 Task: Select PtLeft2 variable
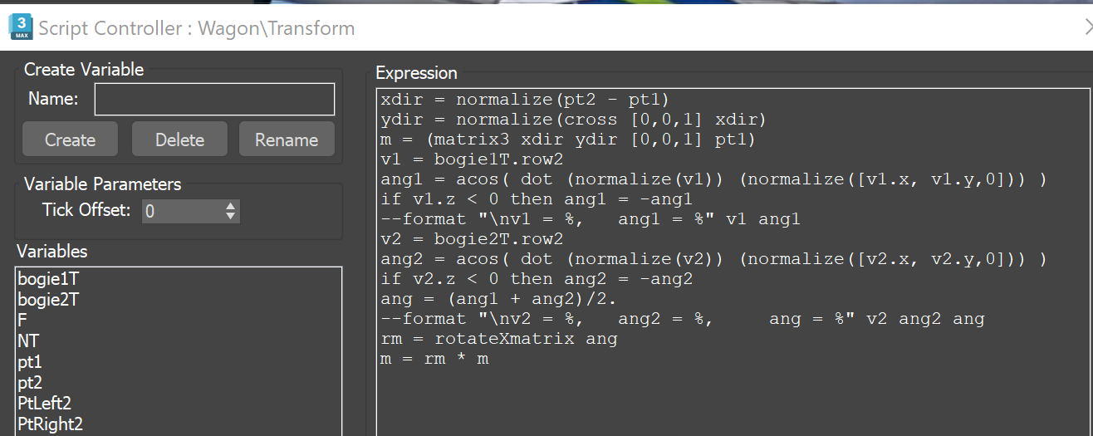(x=44, y=404)
